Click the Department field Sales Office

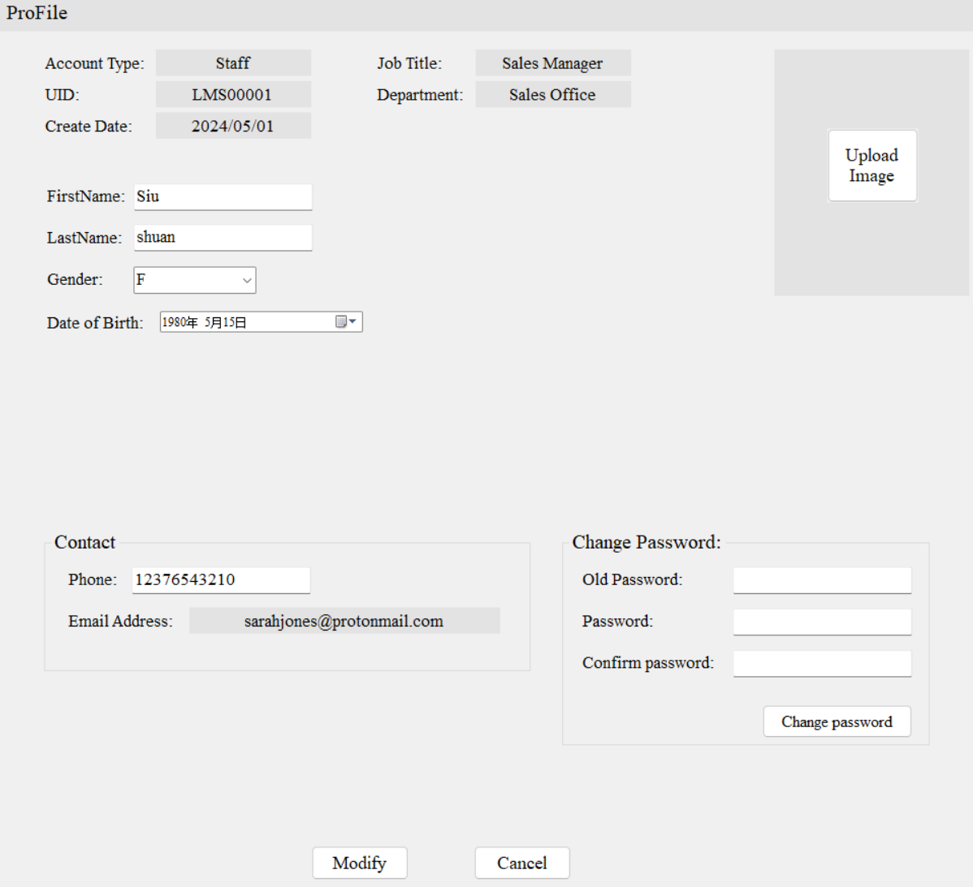click(552, 94)
